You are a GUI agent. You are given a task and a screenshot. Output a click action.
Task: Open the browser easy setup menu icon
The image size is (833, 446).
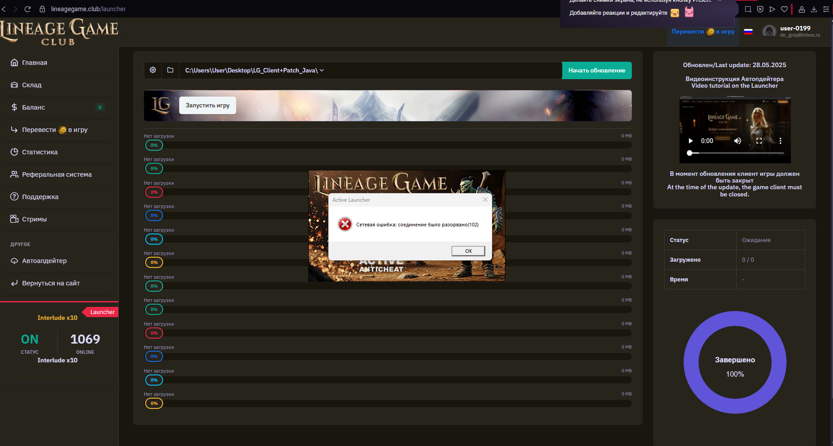click(x=826, y=9)
